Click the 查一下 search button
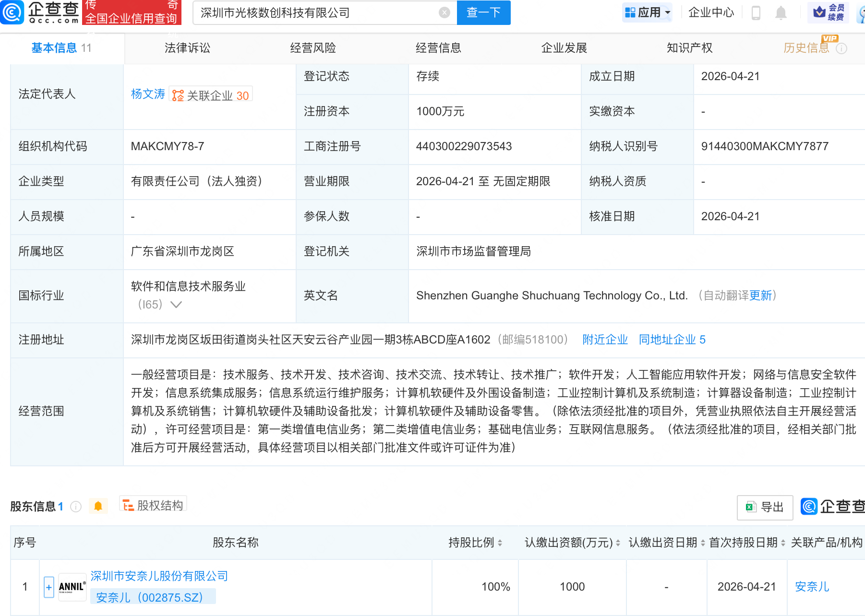865x616 pixels. pyautogui.click(x=483, y=12)
